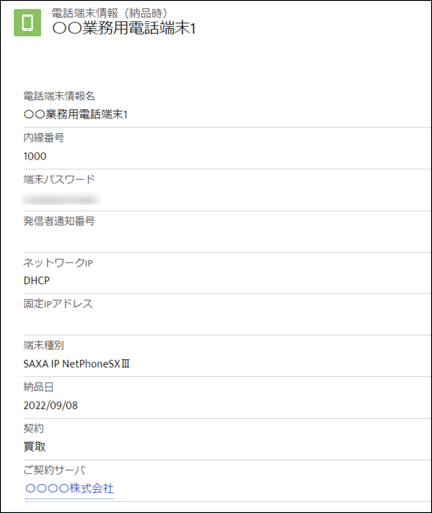The image size is (432, 513).
Task: Select the 電話端末情報 (納品時) header label
Action: (110, 13)
